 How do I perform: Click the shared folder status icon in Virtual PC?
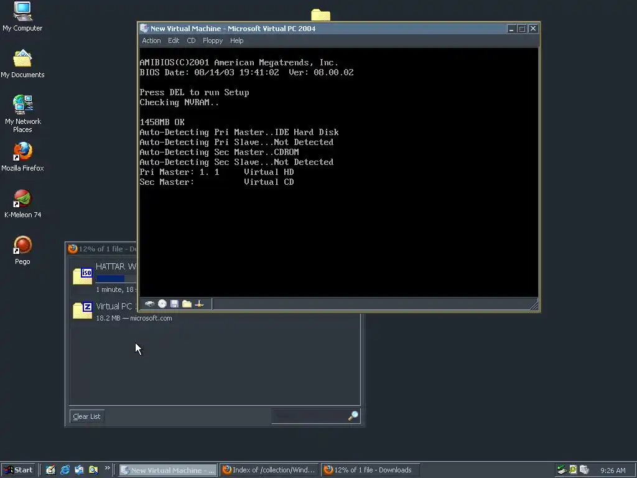[x=187, y=304]
